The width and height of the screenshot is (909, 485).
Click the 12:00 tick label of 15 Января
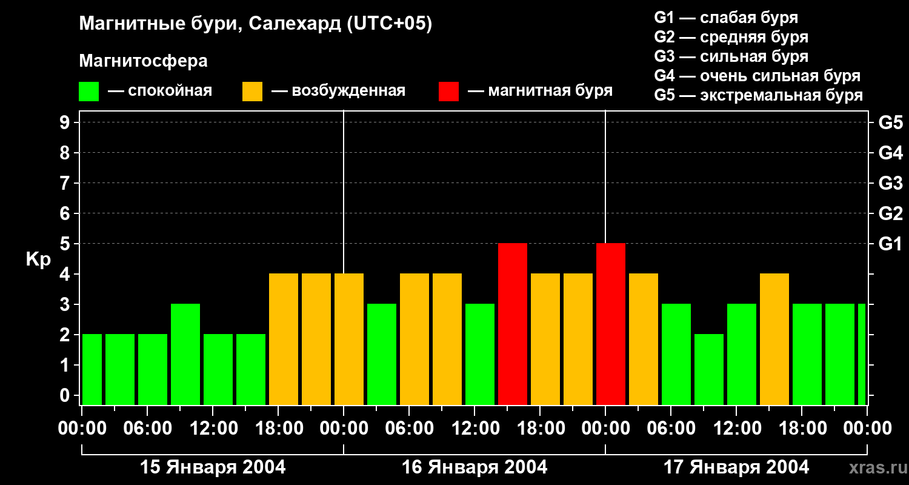(213, 429)
